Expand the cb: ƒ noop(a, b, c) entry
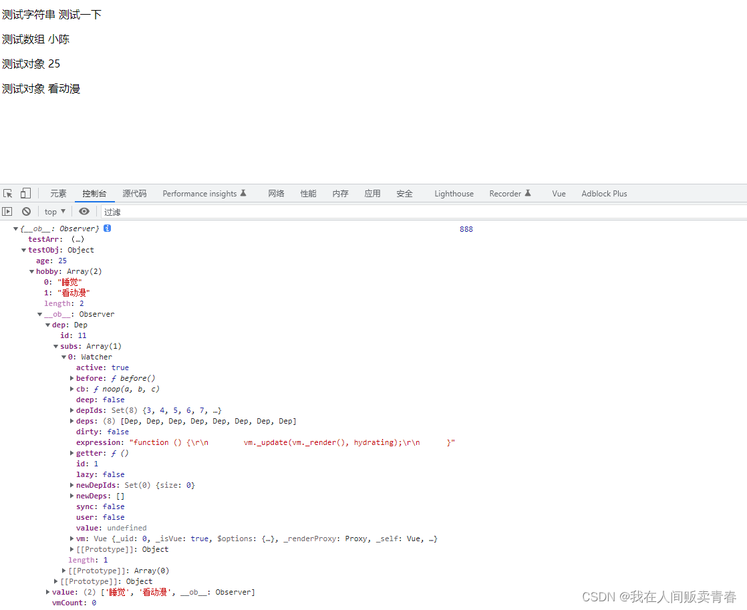The width and height of the screenshot is (747, 610). click(72, 389)
